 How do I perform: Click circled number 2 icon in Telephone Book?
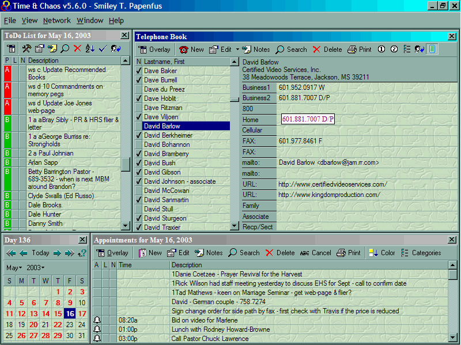(x=394, y=50)
